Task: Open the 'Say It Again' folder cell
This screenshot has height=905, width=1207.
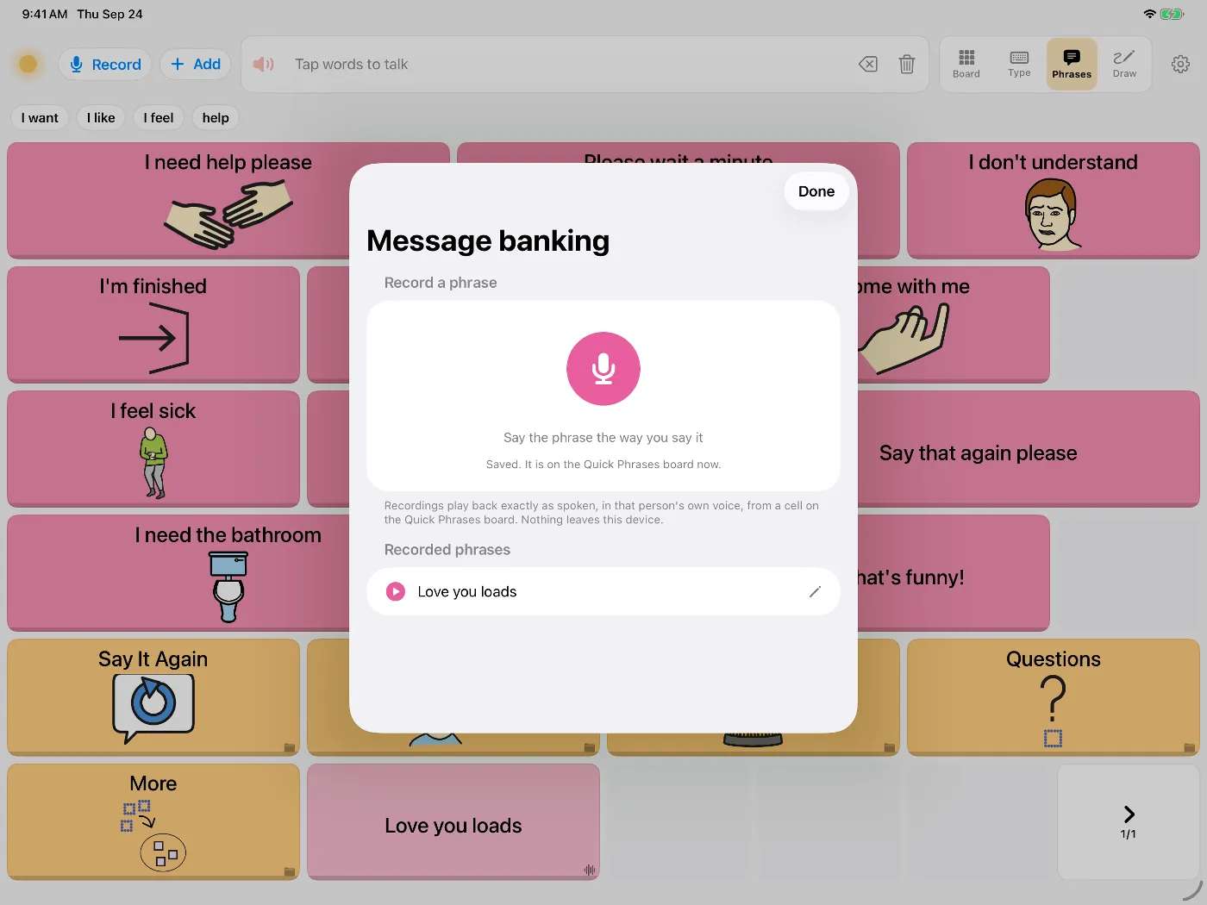Action: (153, 697)
